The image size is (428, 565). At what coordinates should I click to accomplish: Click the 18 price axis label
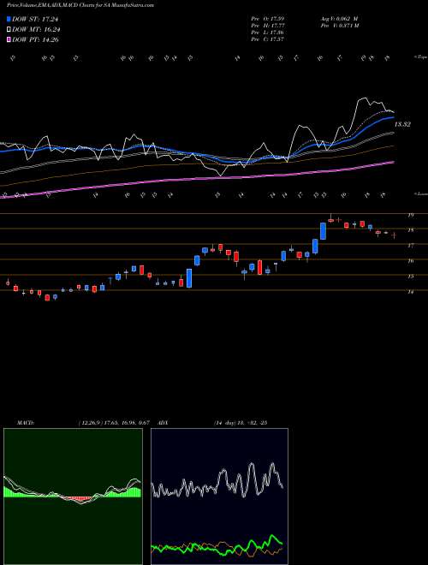tap(410, 229)
